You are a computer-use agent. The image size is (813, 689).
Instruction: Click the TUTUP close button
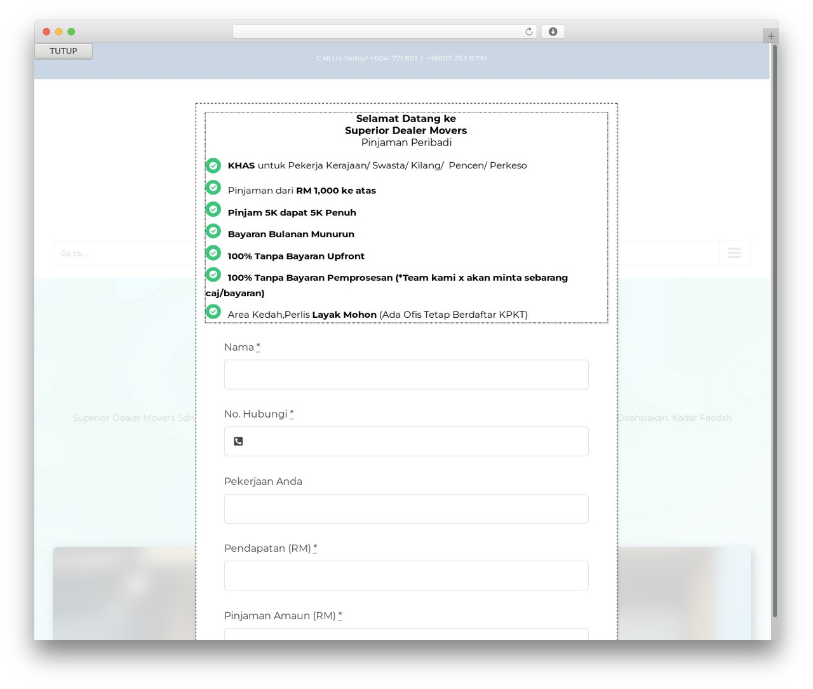[64, 51]
